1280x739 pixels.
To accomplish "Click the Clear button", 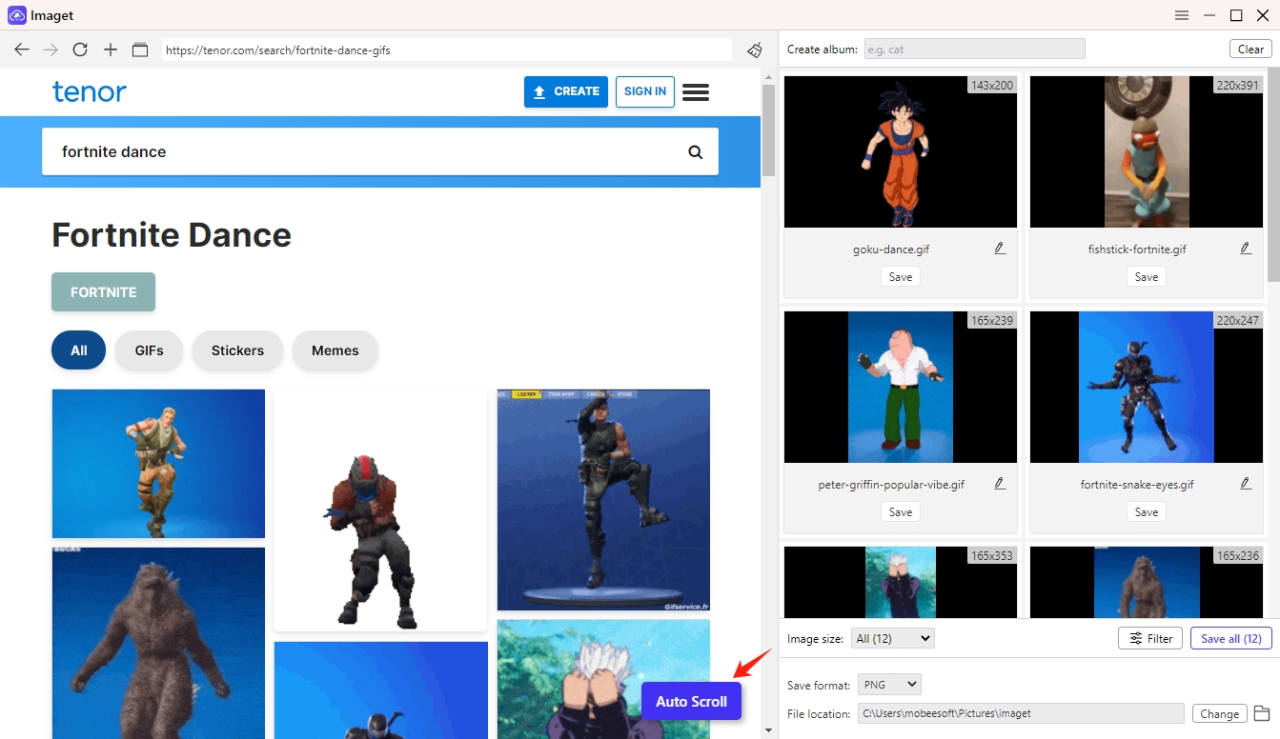I will point(1250,50).
